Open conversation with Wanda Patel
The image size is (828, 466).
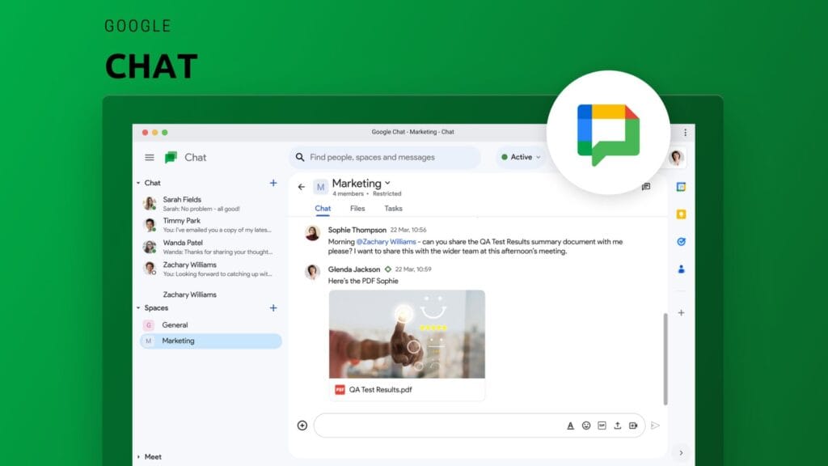click(210, 247)
